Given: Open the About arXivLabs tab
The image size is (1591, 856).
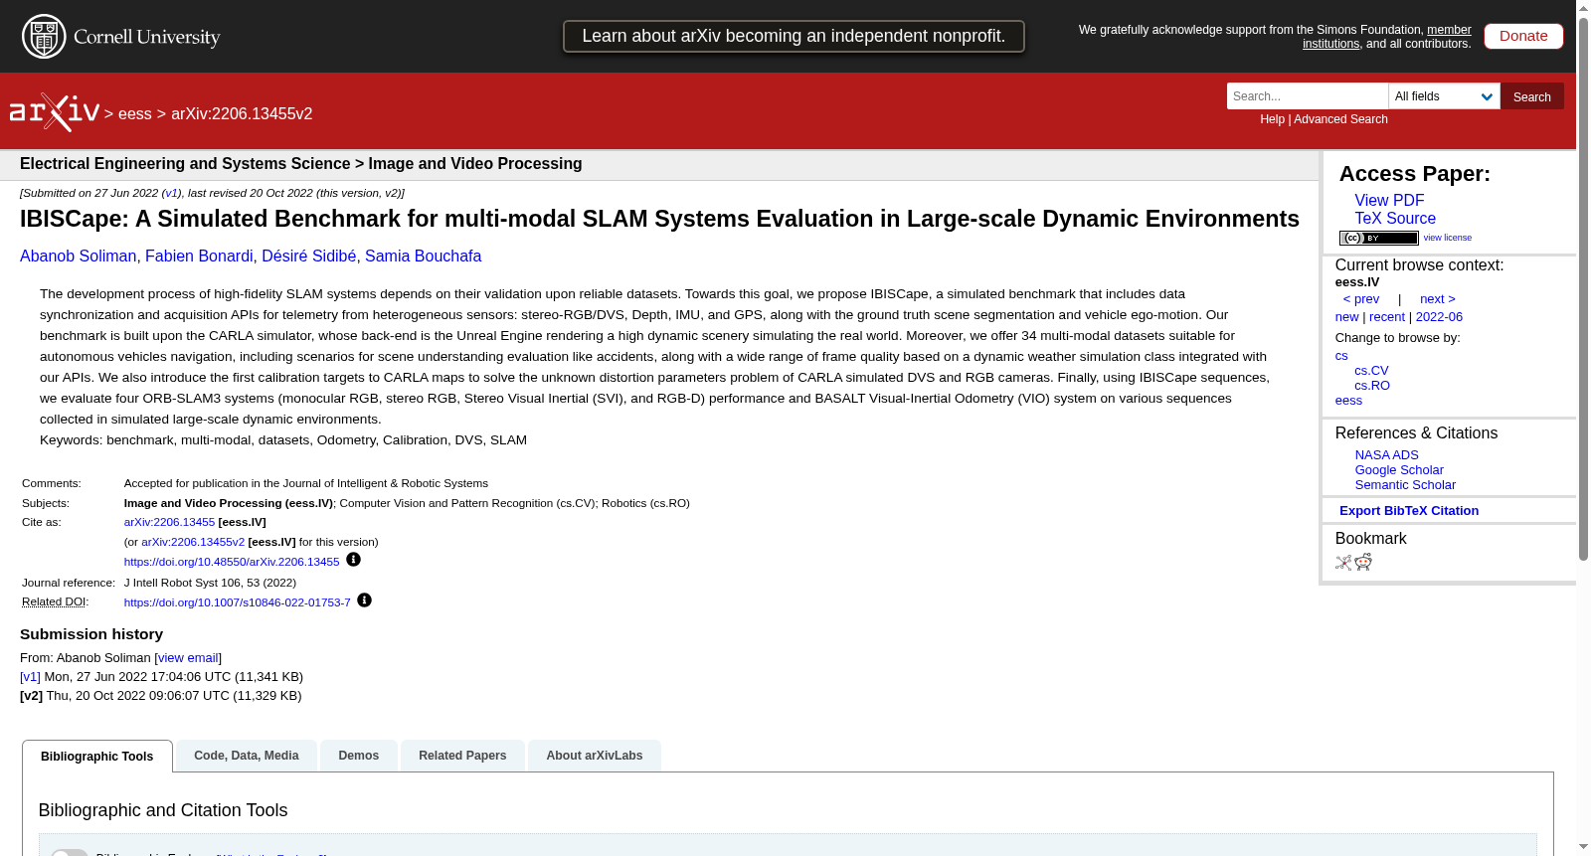Looking at the screenshot, I should click(595, 756).
